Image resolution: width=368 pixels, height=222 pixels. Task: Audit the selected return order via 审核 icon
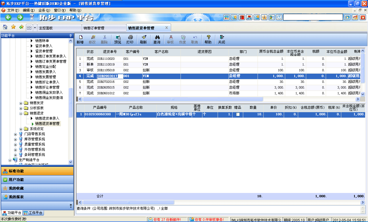171,39
